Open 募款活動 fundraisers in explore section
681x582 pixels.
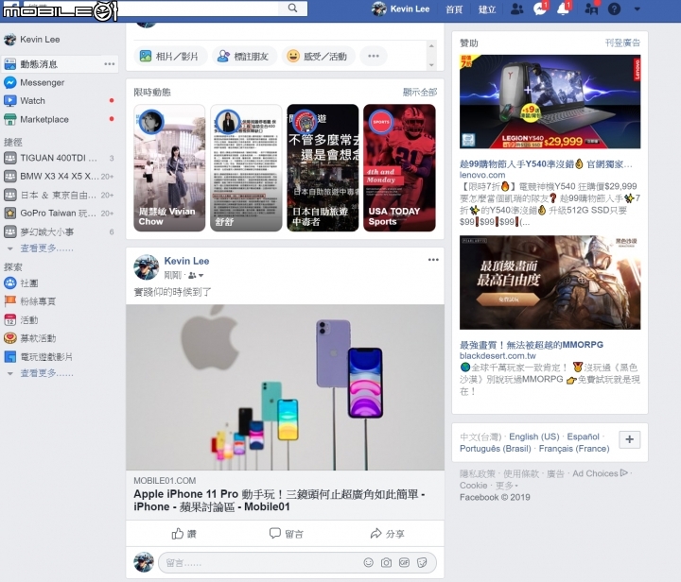point(30,338)
